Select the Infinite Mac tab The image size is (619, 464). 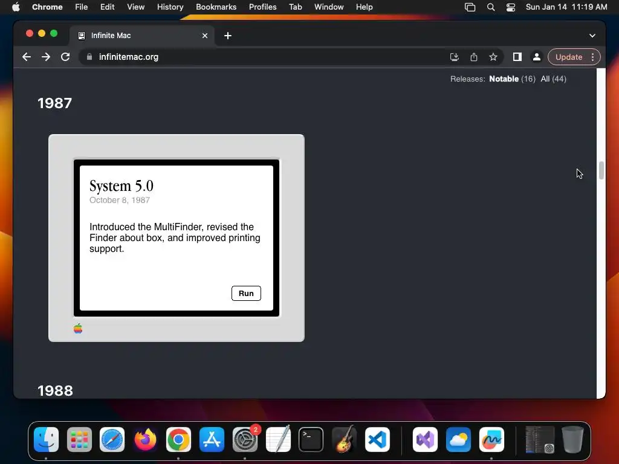pyautogui.click(x=142, y=36)
